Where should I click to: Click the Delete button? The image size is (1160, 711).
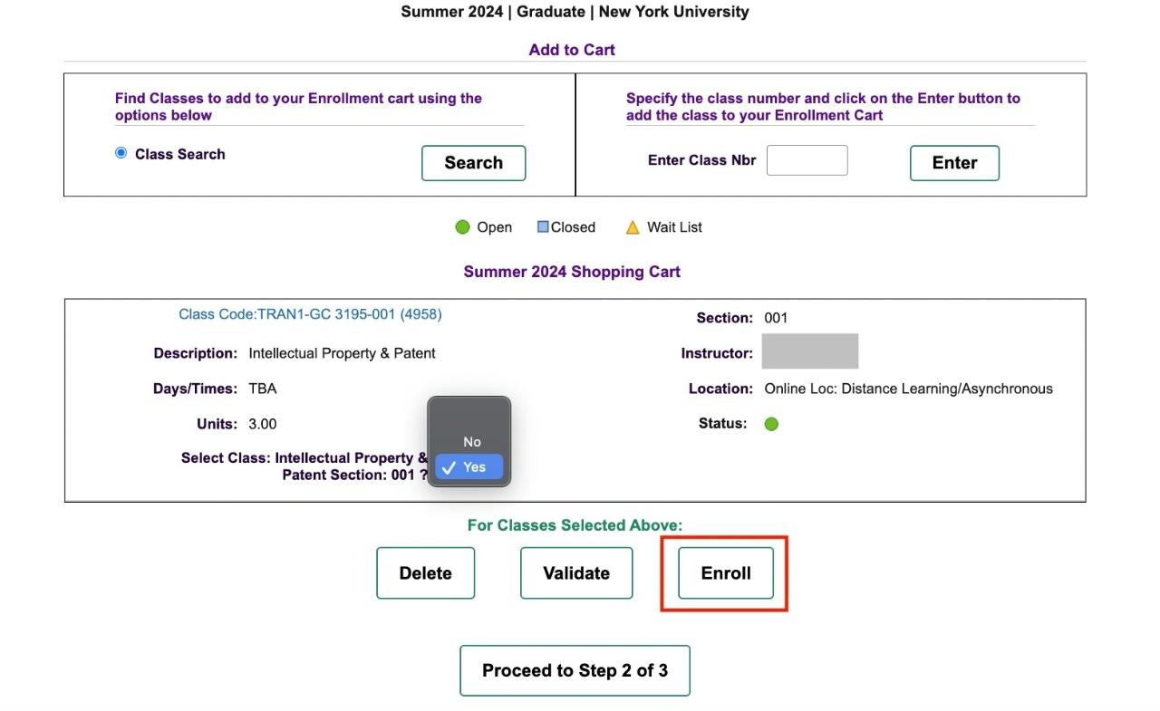tap(425, 573)
